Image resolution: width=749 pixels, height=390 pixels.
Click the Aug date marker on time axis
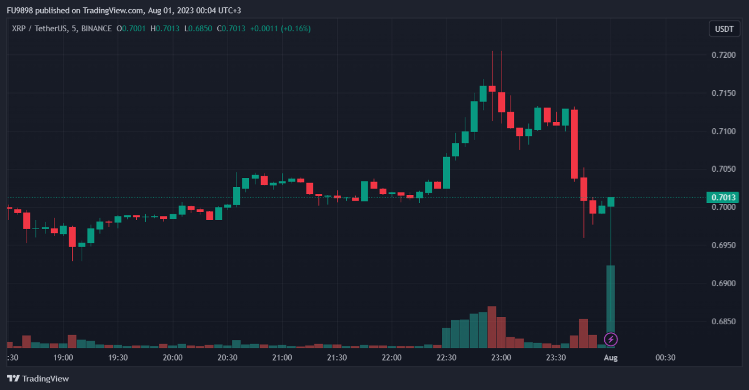pyautogui.click(x=611, y=358)
